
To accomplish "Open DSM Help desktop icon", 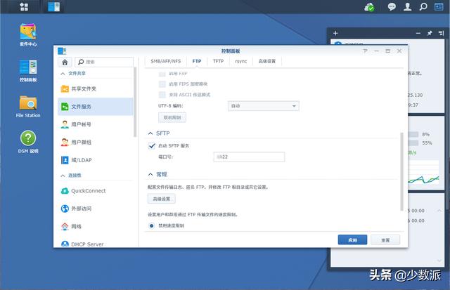I will 28,142.
